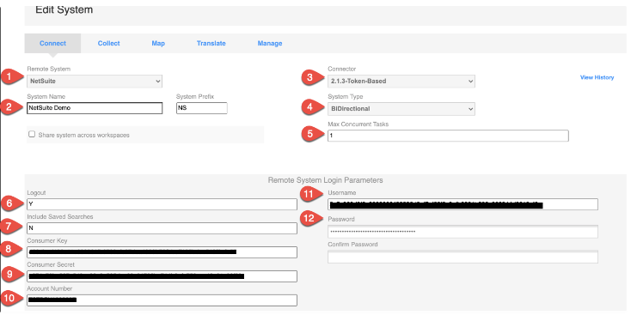The width and height of the screenshot is (637, 321).
Task: Click the Account Number field
Action: pos(162,300)
